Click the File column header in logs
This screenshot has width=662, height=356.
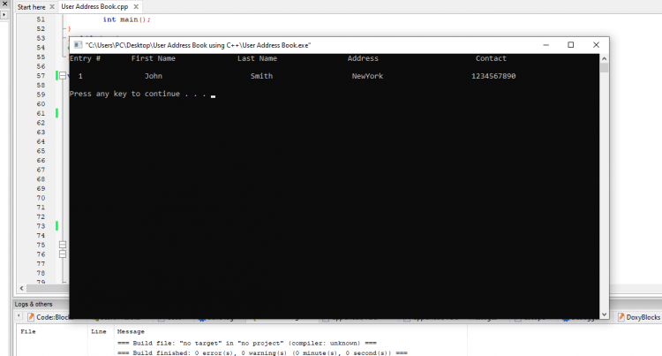click(28, 331)
